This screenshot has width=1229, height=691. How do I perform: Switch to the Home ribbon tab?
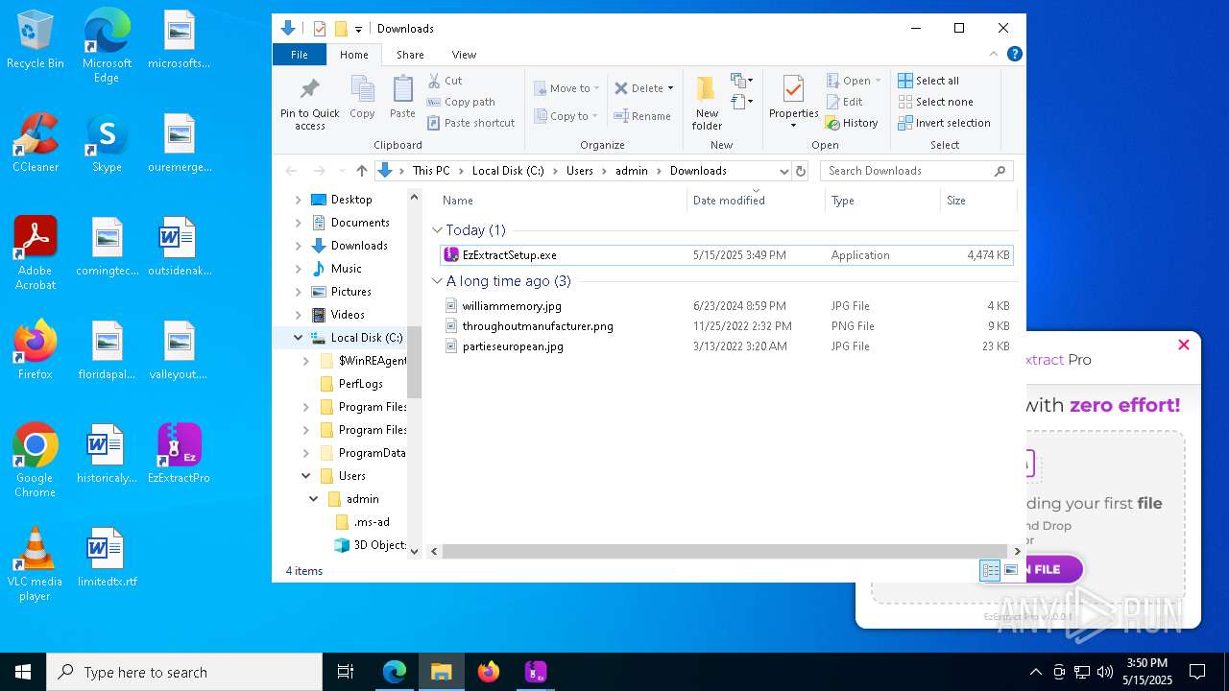click(x=354, y=55)
